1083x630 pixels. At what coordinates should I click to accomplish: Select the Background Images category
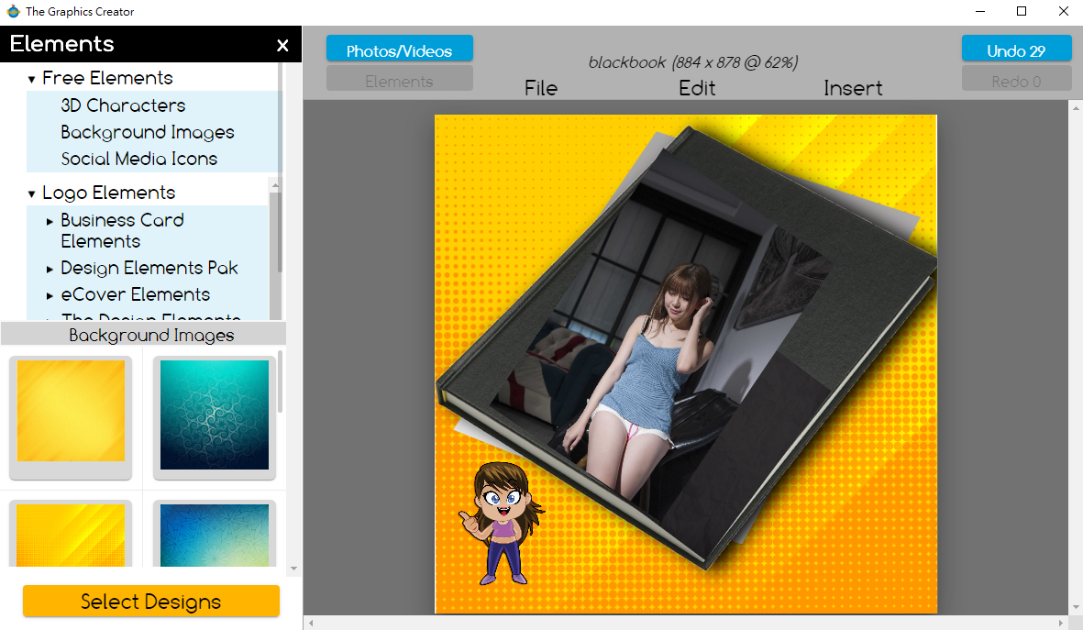[x=148, y=132]
